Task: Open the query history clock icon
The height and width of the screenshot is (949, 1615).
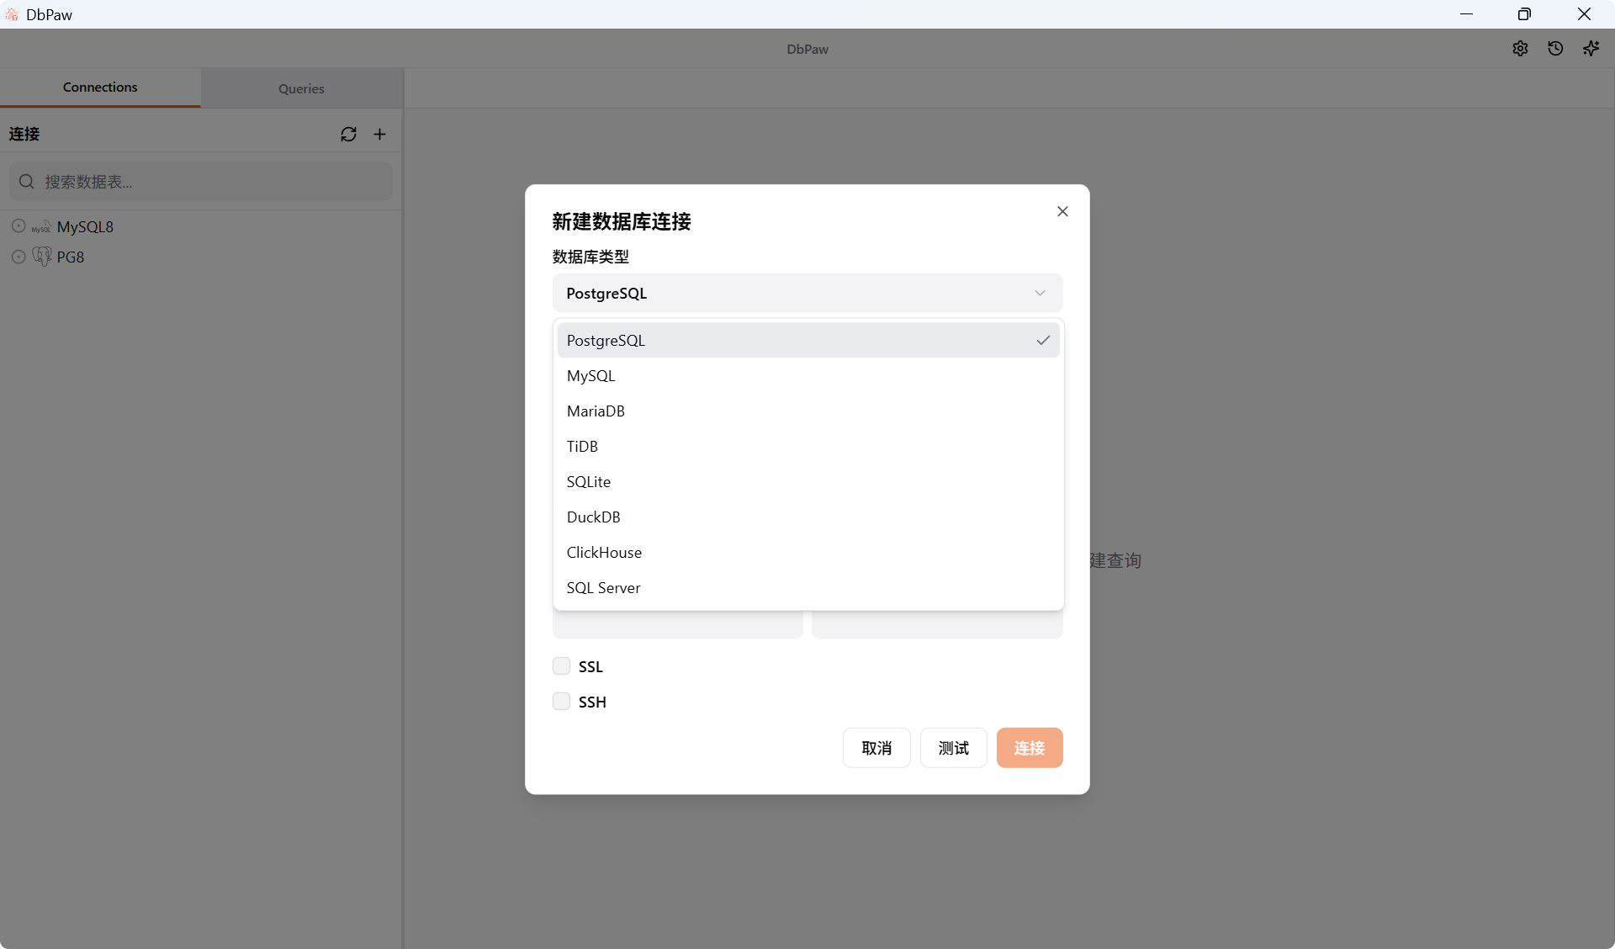Action: tap(1555, 49)
